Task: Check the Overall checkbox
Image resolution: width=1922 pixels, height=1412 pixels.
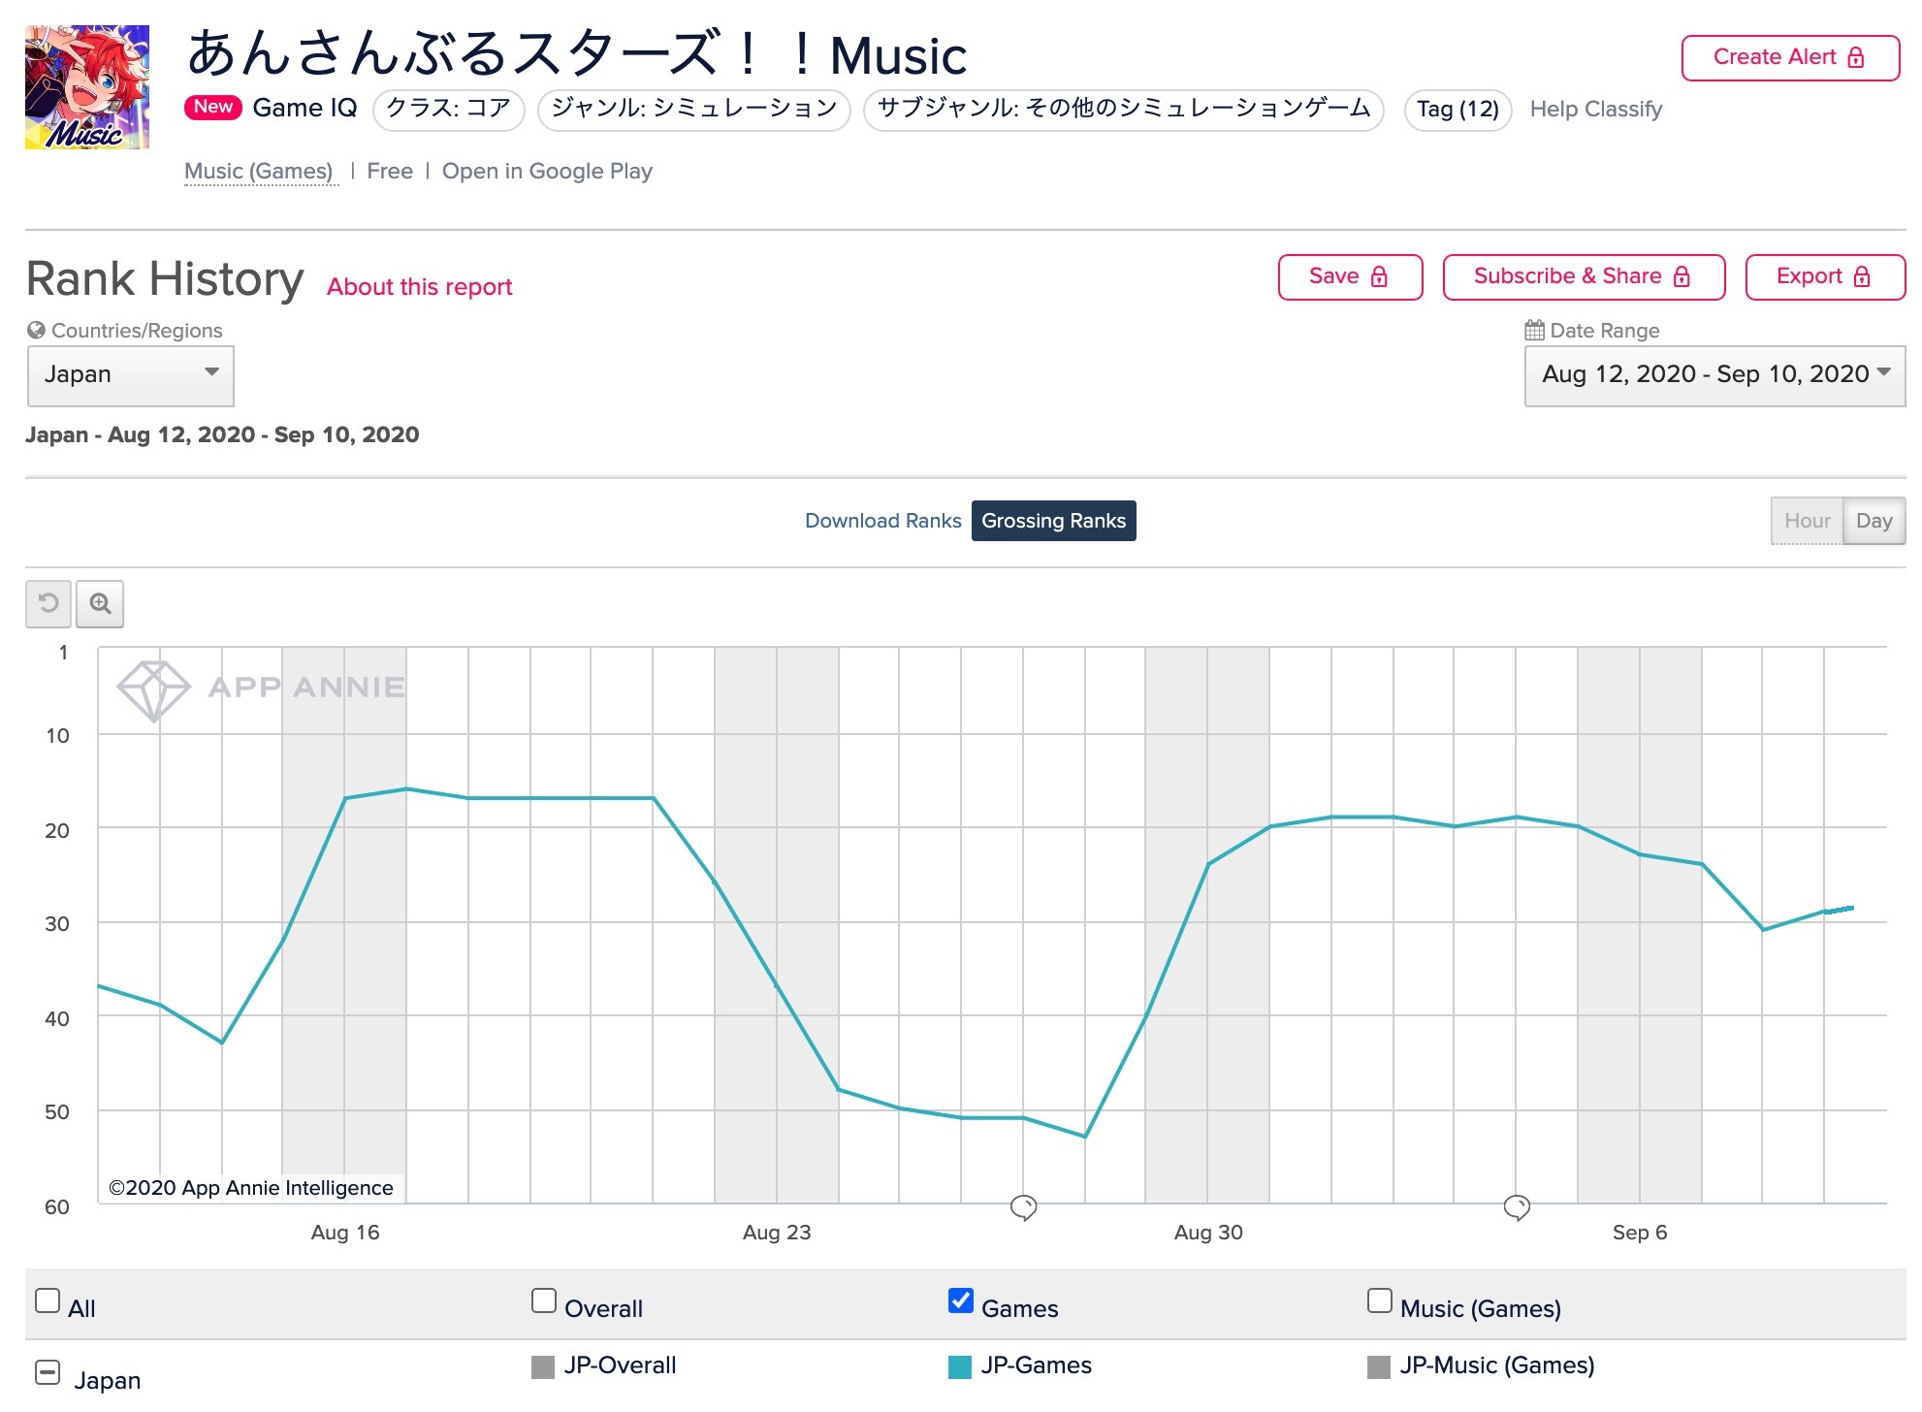Action: (x=544, y=1300)
